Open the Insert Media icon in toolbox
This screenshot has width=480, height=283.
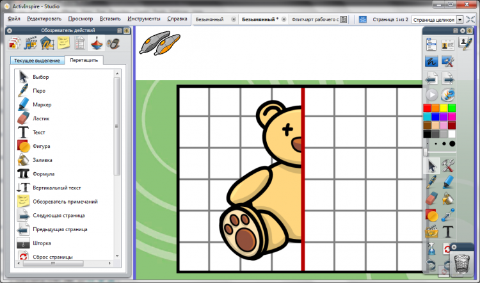[431, 232]
